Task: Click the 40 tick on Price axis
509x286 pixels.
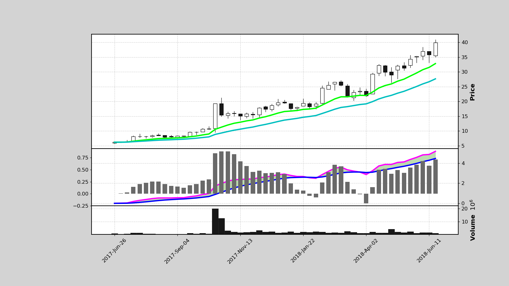Action: coord(465,42)
